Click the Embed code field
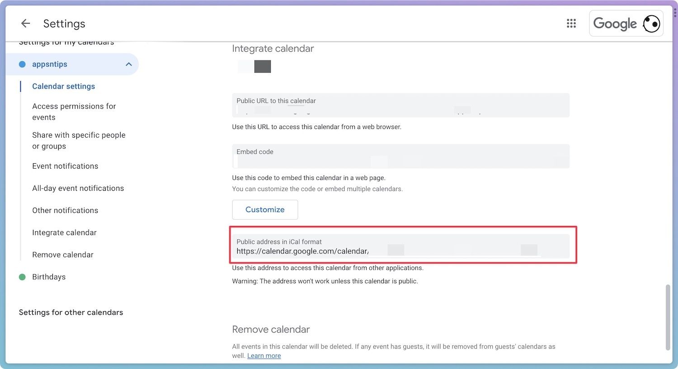This screenshot has width=678, height=369. coord(400,156)
